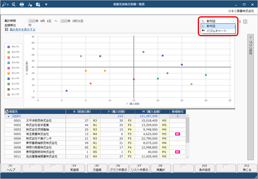Click the R（経過日数）column header
The height and width of the screenshot is (179, 258).
pos(83,111)
